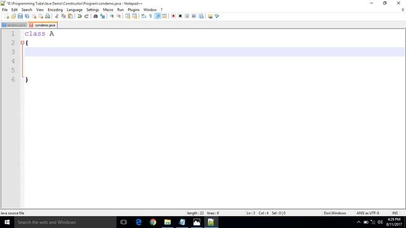
Task: Click the 'Search the web and Windows' box
Action: [65, 222]
